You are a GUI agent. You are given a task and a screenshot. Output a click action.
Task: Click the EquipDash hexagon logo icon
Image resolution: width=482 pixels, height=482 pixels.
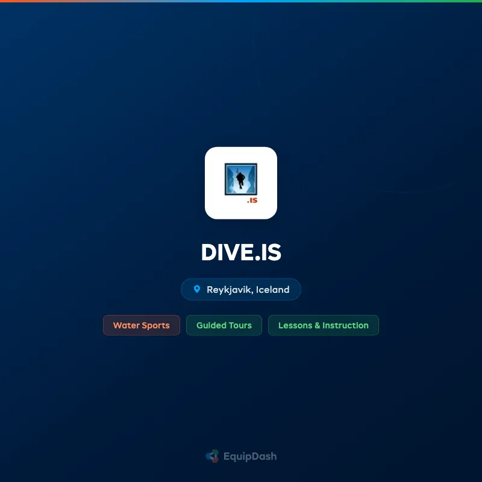[213, 456]
